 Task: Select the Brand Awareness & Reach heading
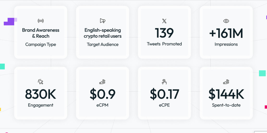tap(41, 33)
